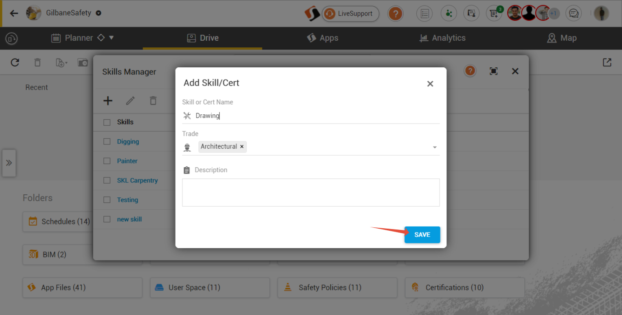Click the Skills column header
Viewport: 622px width, 315px height.
pos(125,122)
